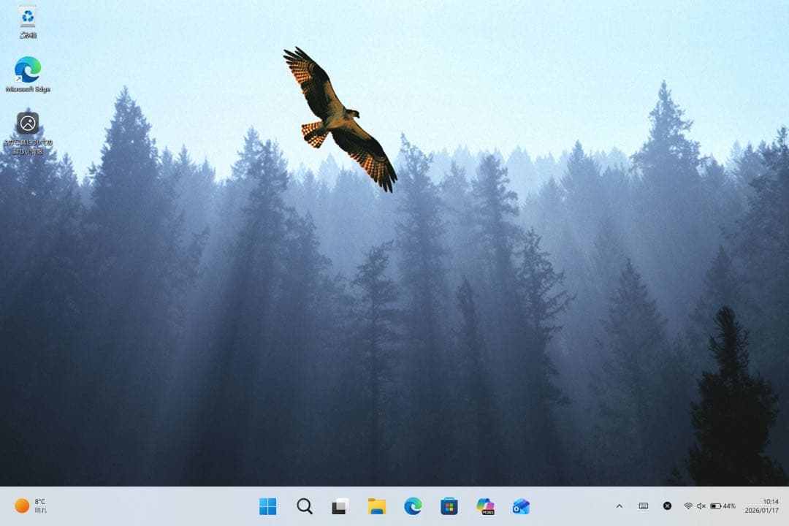Open Microsoft Edge from the taskbar
Screen dimensions: 789x526
click(413, 506)
